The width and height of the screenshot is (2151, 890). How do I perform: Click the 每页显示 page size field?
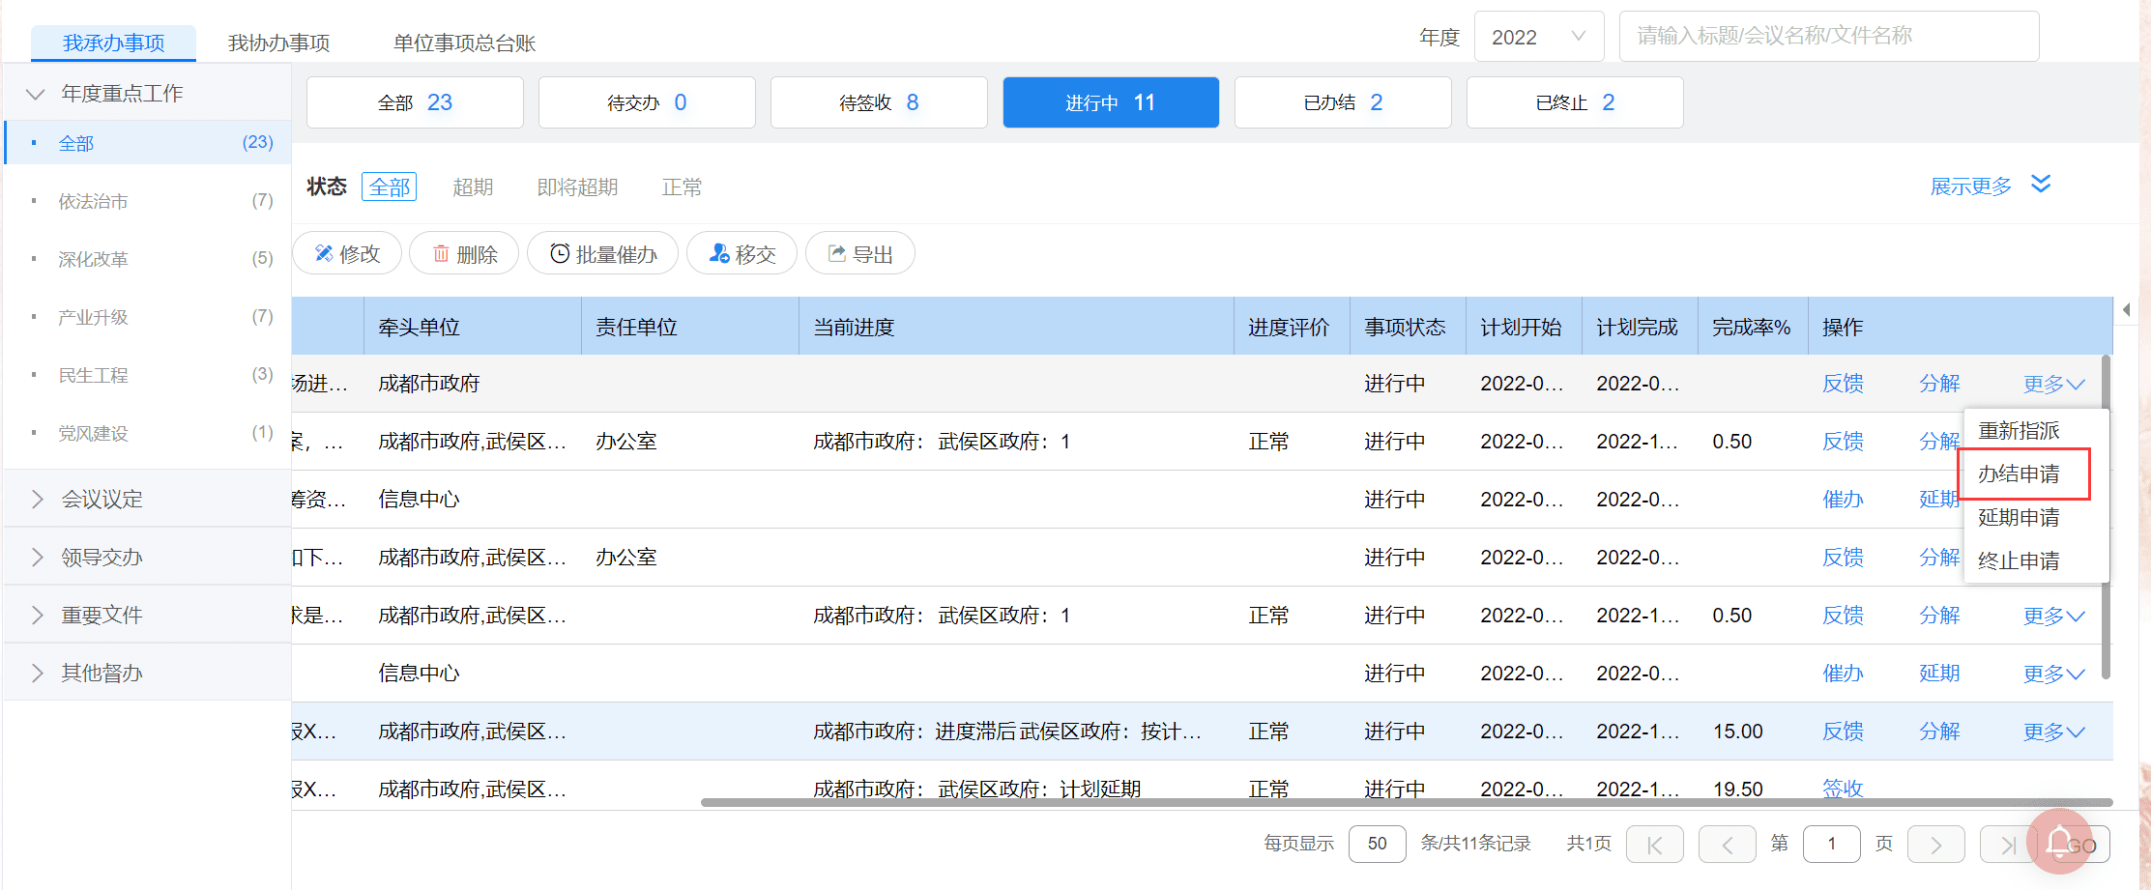[1377, 844]
